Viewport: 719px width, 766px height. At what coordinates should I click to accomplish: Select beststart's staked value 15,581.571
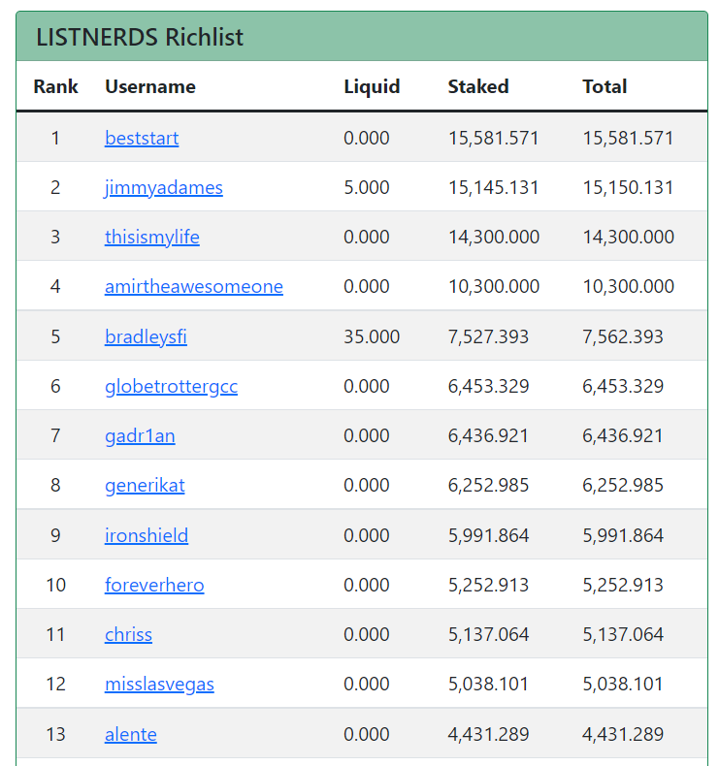pyautogui.click(x=493, y=139)
